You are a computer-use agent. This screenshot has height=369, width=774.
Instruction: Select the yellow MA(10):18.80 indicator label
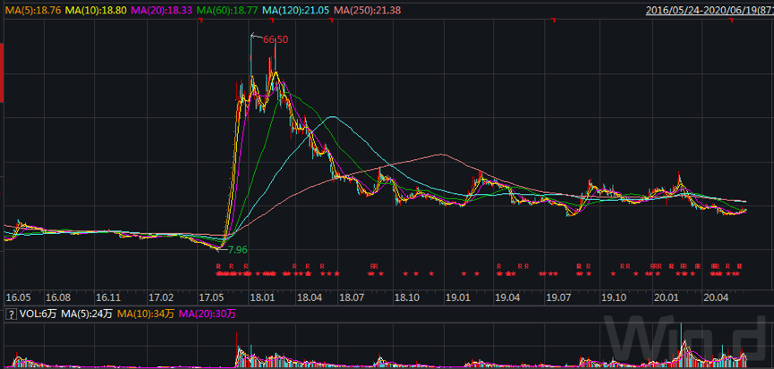[97, 10]
